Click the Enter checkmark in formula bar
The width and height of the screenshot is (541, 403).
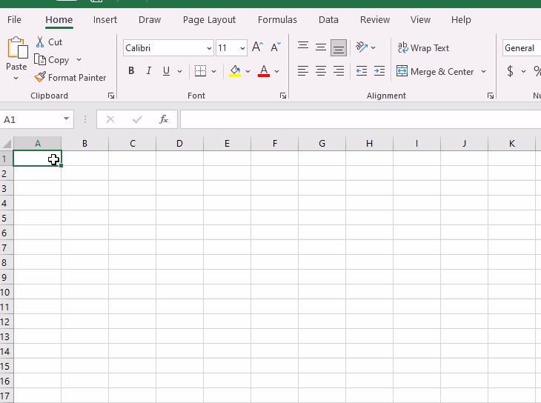tap(137, 119)
